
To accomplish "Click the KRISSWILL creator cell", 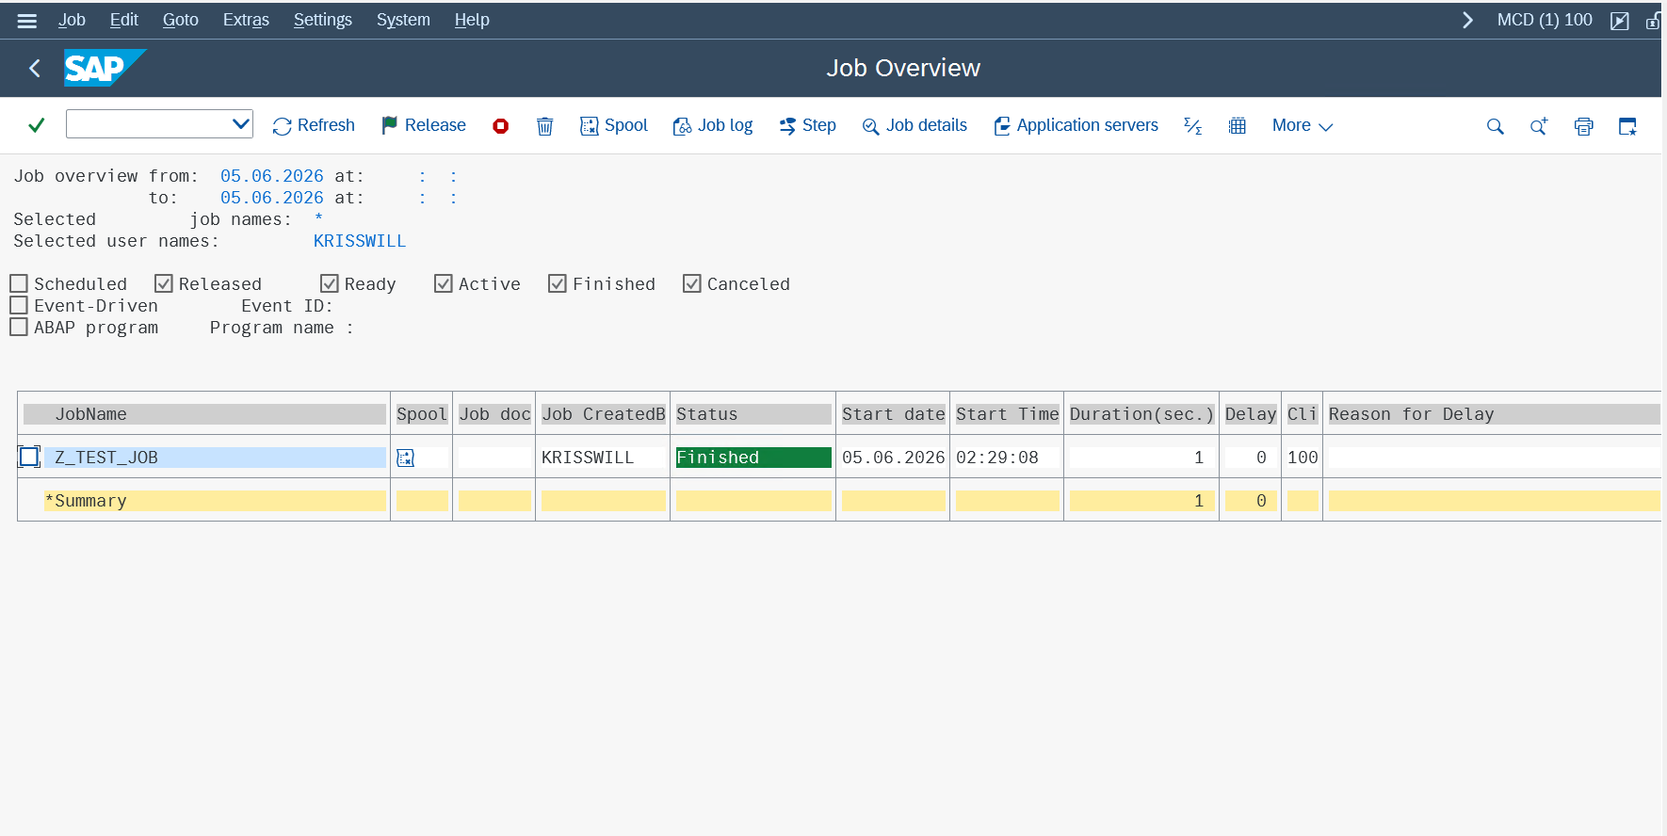I will [x=603, y=458].
